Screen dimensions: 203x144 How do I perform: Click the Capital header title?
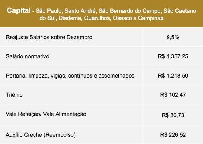coord(19,10)
